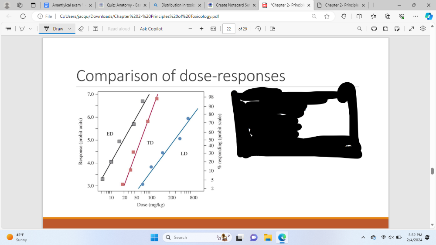Viewport: 436px width, 245px height.
Task: Open the PDF search magnifier icon
Action: 359,29
